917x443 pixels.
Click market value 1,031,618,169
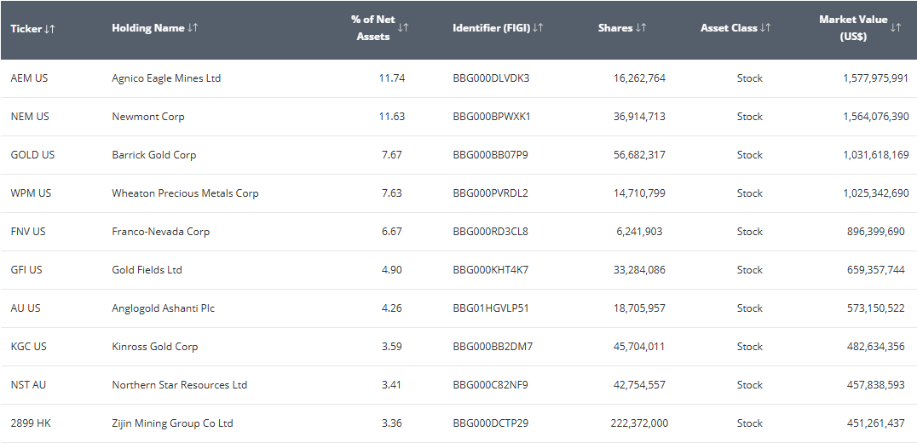(x=875, y=155)
